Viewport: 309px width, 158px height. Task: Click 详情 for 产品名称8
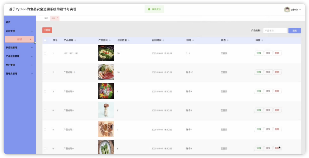point(259,110)
